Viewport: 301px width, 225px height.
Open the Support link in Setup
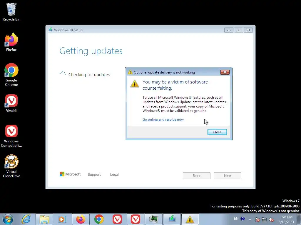(x=94, y=175)
